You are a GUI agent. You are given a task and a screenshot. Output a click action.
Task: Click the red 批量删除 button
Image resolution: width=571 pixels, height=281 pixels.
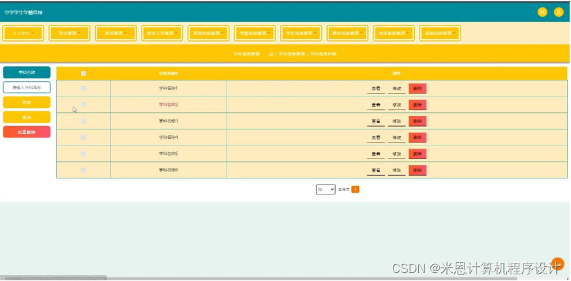pos(27,132)
